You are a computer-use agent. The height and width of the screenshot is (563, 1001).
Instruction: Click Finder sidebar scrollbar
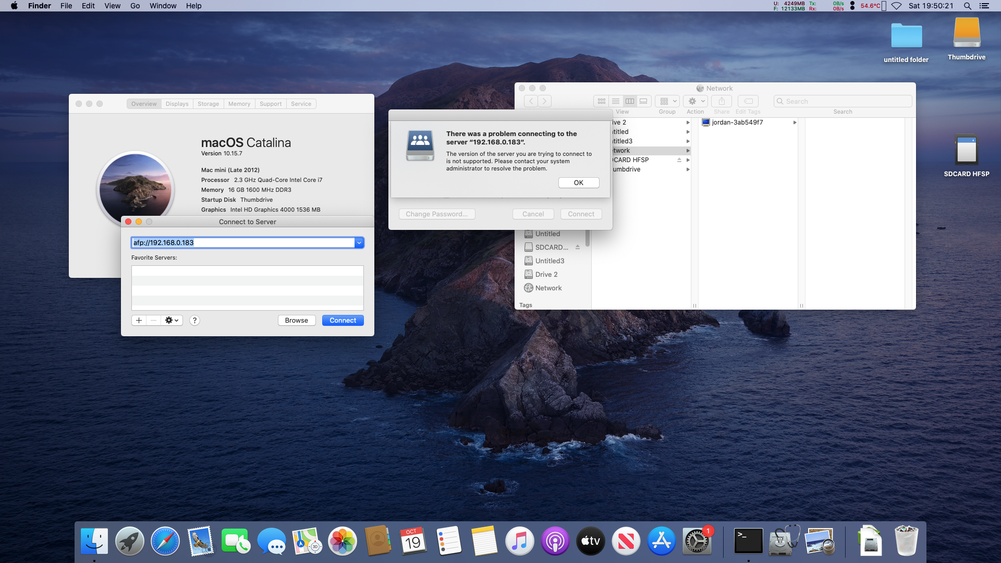[588, 238]
